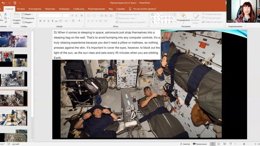The image size is (260, 146).
Task: Open the Рецензирование (Review) tab
Action: pyautogui.click(x=97, y=9)
